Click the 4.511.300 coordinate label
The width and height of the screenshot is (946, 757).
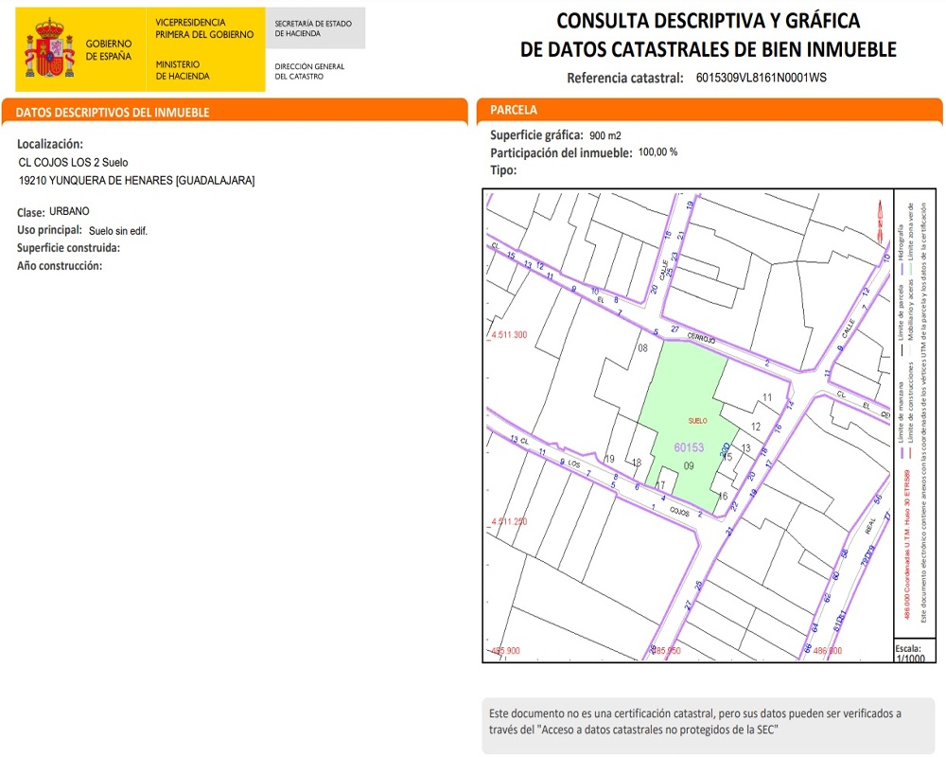pyautogui.click(x=509, y=336)
